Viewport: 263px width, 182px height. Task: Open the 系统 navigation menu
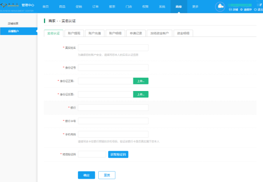tap(162, 7)
